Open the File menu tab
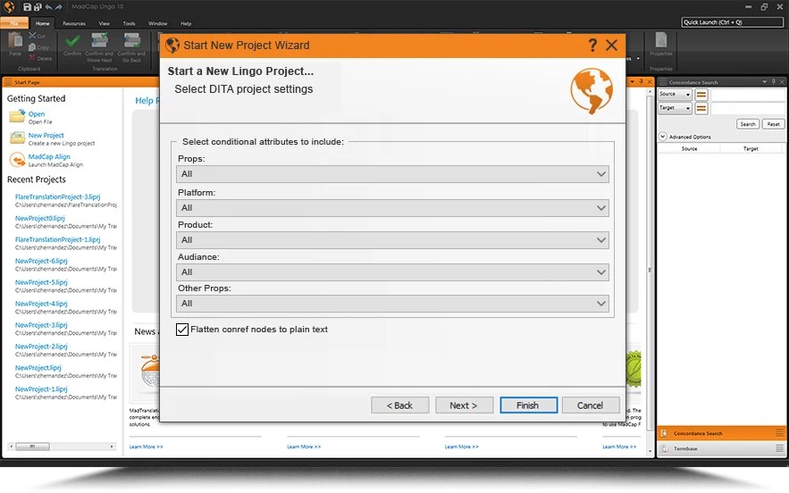The width and height of the screenshot is (789, 493). click(x=14, y=23)
